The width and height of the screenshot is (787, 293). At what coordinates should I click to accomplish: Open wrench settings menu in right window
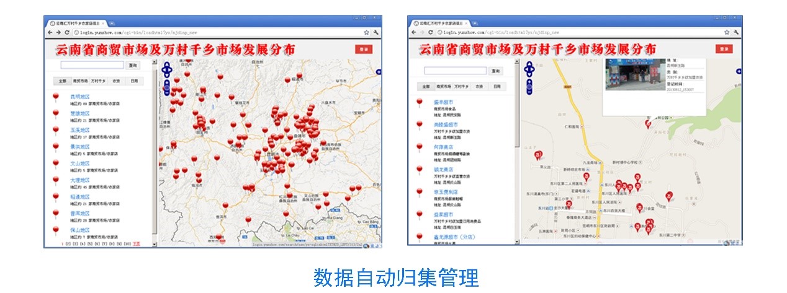(735, 32)
